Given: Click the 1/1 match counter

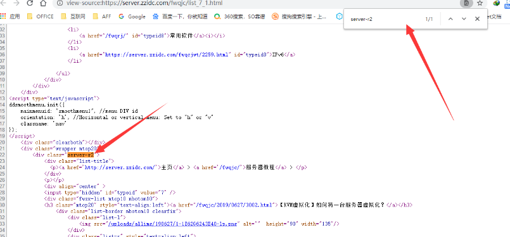Looking at the screenshot, I should click(x=430, y=19).
